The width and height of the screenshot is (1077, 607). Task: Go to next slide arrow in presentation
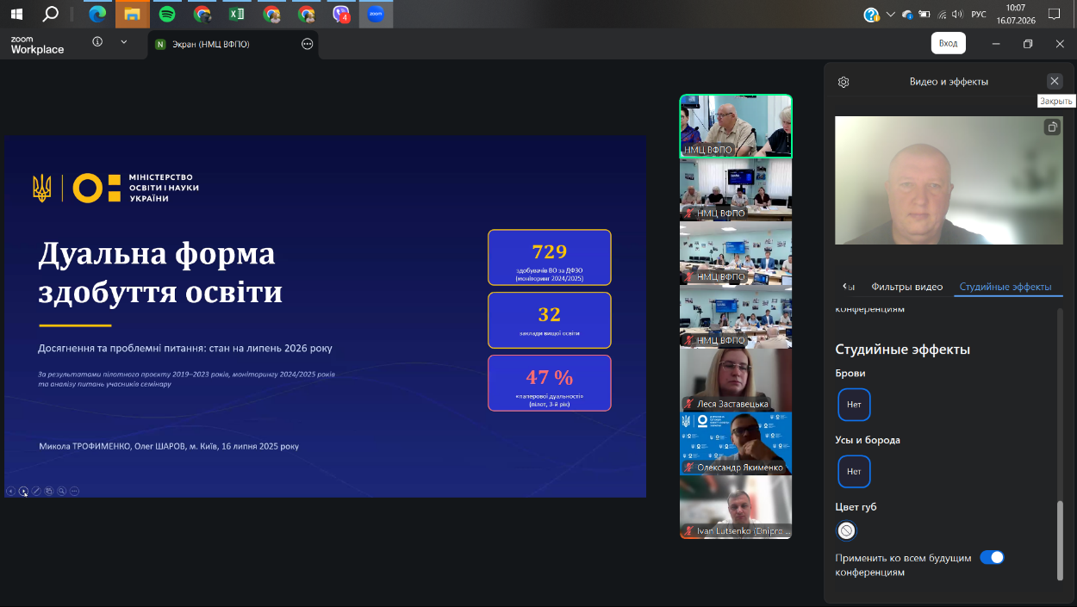click(23, 491)
